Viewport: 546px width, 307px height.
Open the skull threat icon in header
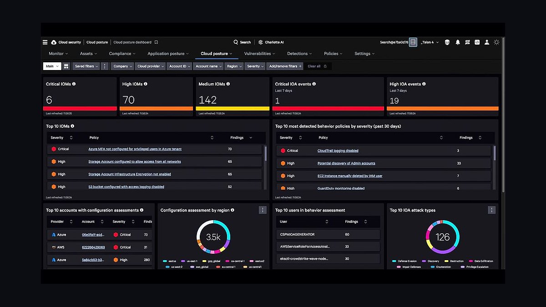coord(447,42)
